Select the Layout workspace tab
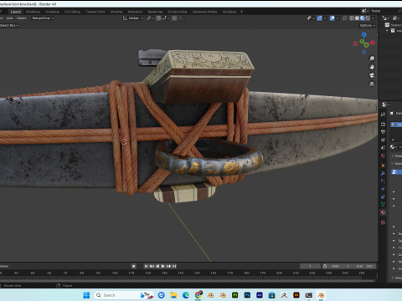 click(x=16, y=12)
